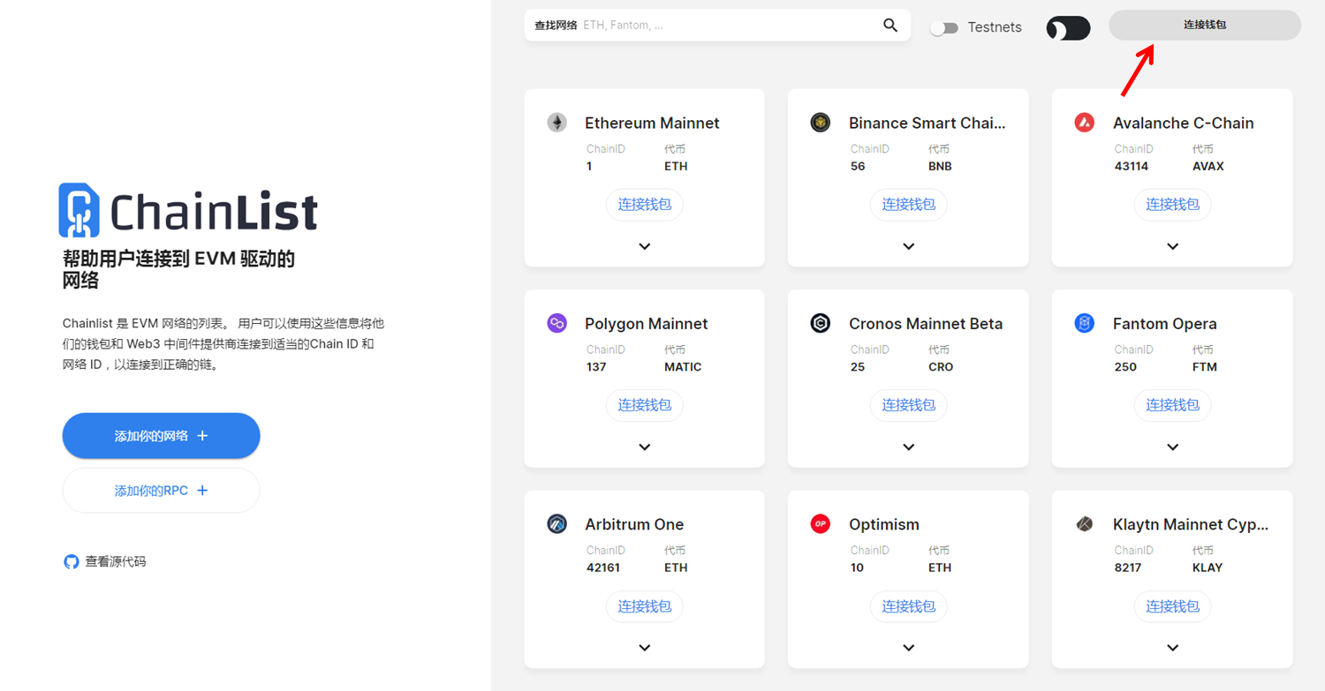This screenshot has width=1325, height=691.
Task: Click the Klaytn Mainnet logo icon
Action: pos(1085,524)
